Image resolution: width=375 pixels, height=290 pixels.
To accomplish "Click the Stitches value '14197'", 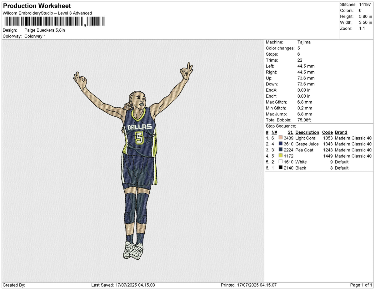I will pyautogui.click(x=365, y=4).
